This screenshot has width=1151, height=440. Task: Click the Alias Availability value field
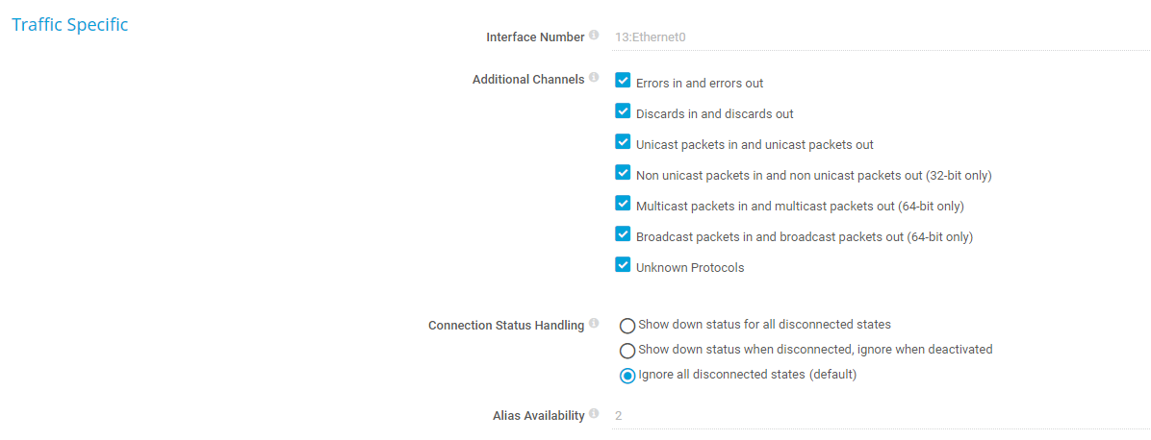[x=879, y=416]
